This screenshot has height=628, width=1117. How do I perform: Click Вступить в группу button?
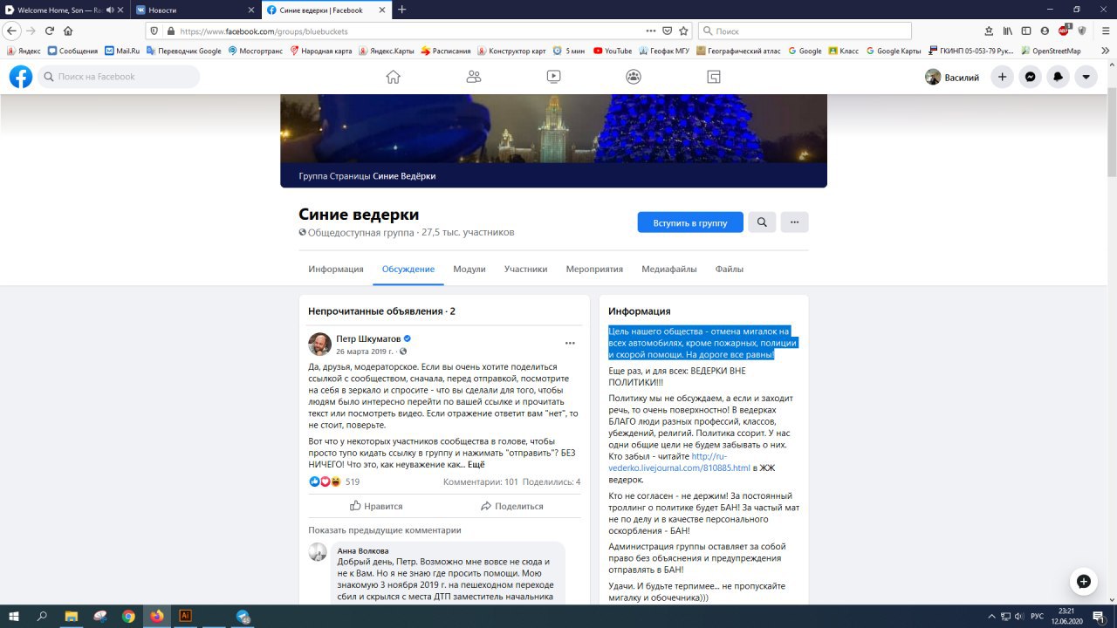[690, 222]
